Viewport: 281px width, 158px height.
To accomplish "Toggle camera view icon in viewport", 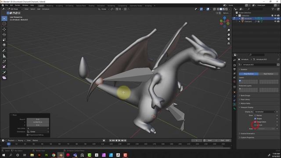I will pos(228,39).
